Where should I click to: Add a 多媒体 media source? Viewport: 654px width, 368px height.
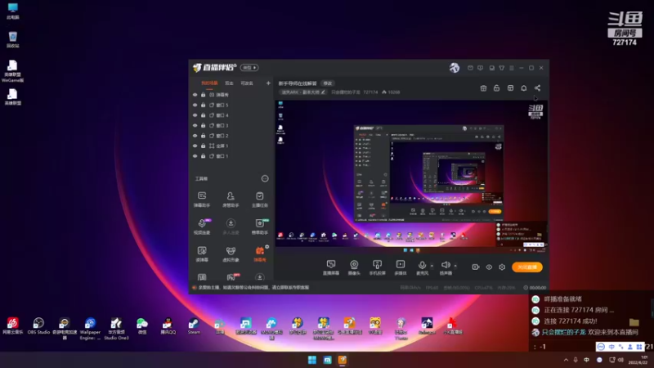coord(401,267)
